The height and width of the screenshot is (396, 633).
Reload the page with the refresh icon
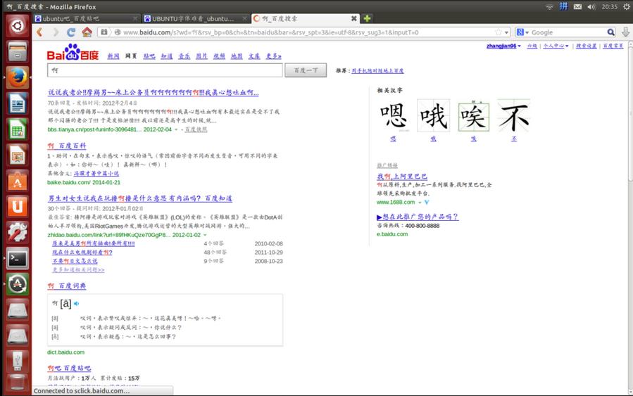(71, 32)
